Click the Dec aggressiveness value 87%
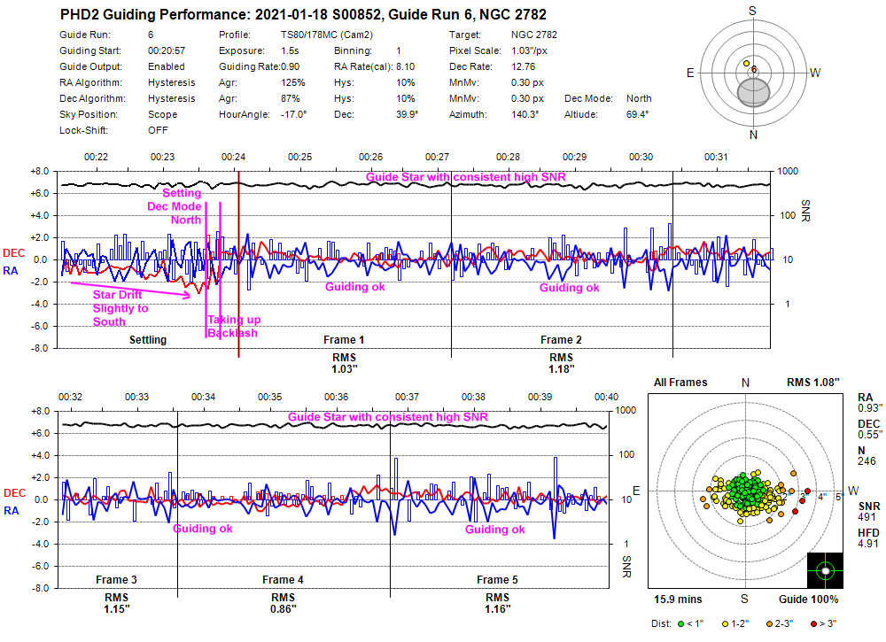Screen dimensions: 886x642 coord(290,98)
